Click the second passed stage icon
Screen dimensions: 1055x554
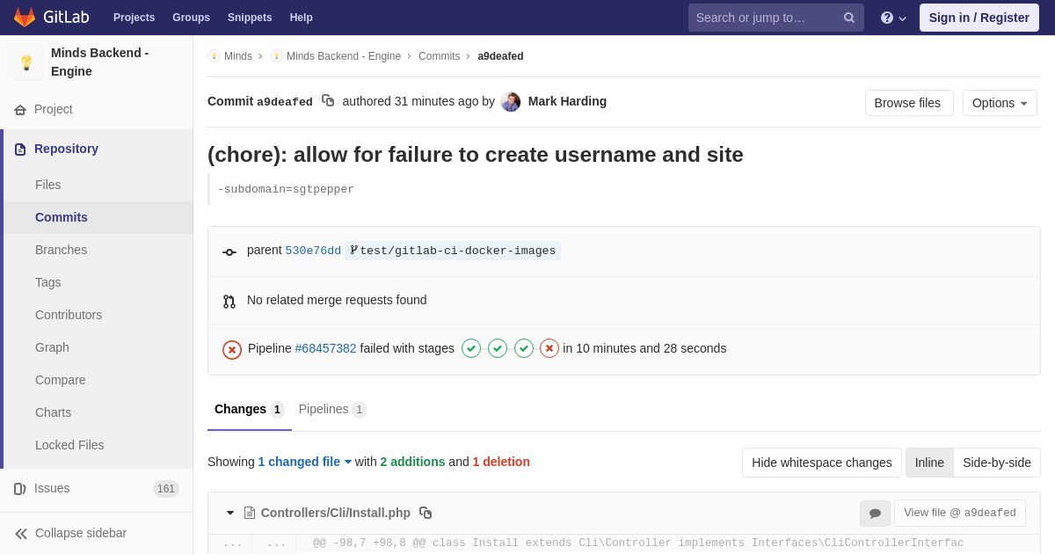498,348
